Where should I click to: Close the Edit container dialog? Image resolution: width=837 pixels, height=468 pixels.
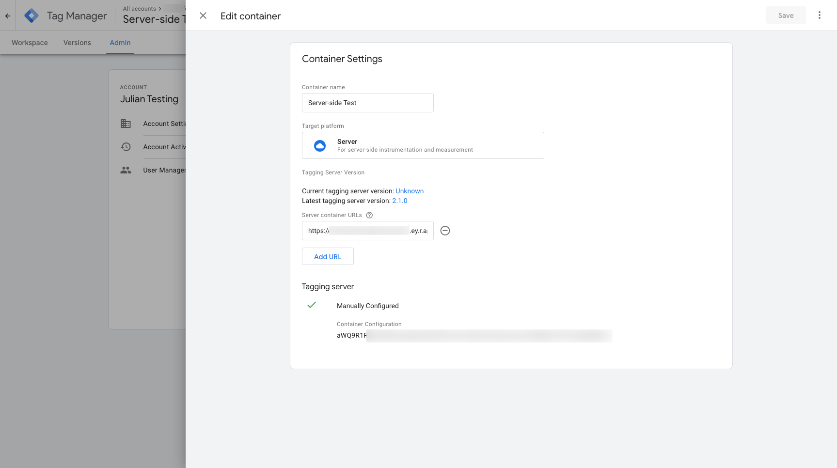click(203, 16)
